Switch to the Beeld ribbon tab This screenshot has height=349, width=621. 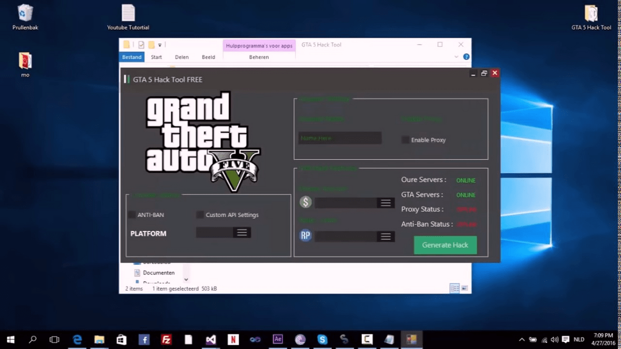coord(209,57)
